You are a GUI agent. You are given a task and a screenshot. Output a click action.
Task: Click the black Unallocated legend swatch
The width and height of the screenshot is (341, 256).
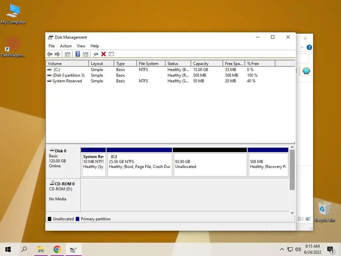tap(50, 219)
